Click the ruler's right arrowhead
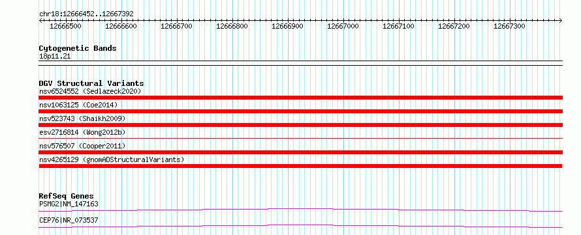The height and width of the screenshot is (235, 581). pyautogui.click(x=561, y=20)
